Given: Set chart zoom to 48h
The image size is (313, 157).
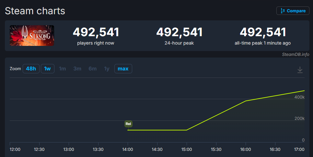Looking at the screenshot, I should point(31,69).
